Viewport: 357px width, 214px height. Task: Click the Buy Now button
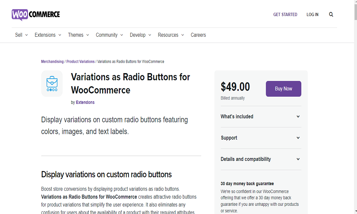click(x=283, y=89)
